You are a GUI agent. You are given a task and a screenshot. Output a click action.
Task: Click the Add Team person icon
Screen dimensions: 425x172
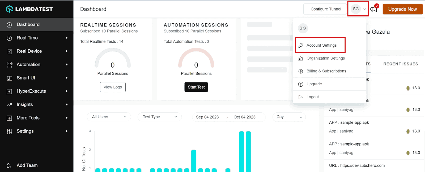click(9, 166)
